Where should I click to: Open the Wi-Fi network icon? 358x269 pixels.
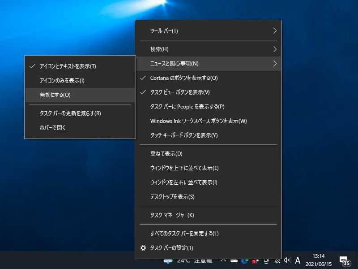(278, 261)
